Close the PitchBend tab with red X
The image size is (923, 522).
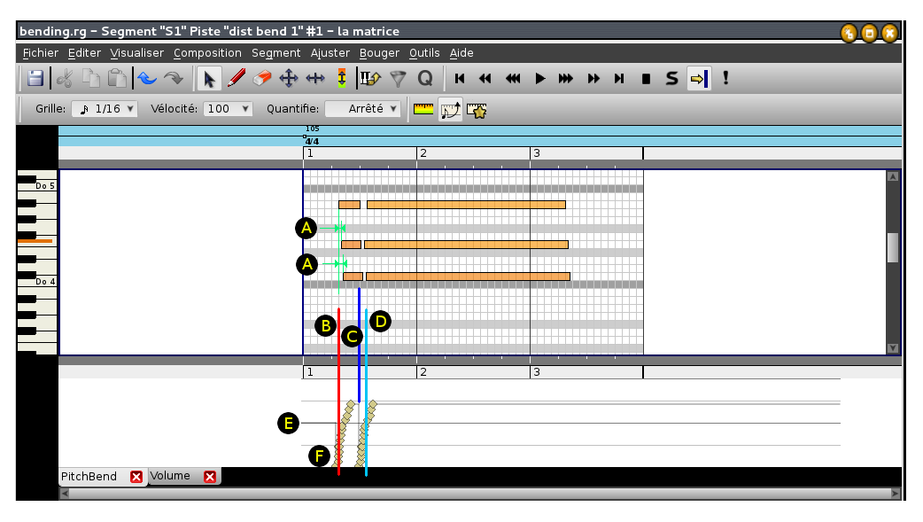136,477
